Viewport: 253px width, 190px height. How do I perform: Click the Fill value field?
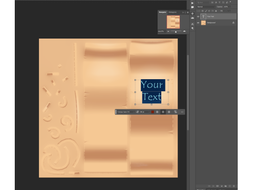[x=226, y=11]
